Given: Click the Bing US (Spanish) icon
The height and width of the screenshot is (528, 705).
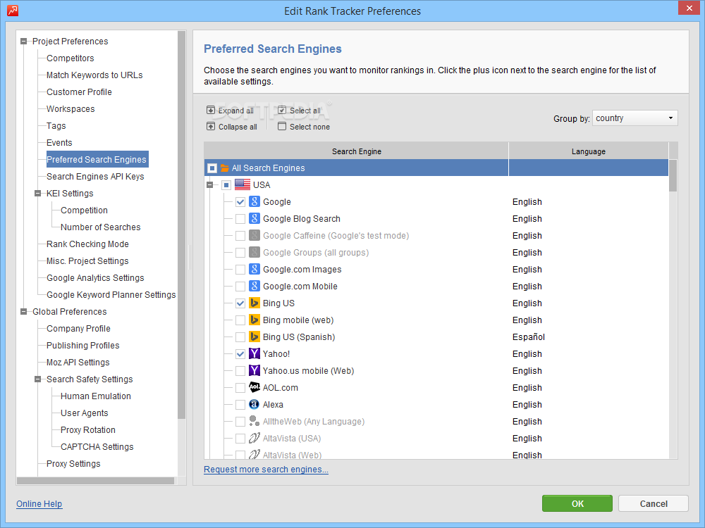Looking at the screenshot, I should 255,337.
